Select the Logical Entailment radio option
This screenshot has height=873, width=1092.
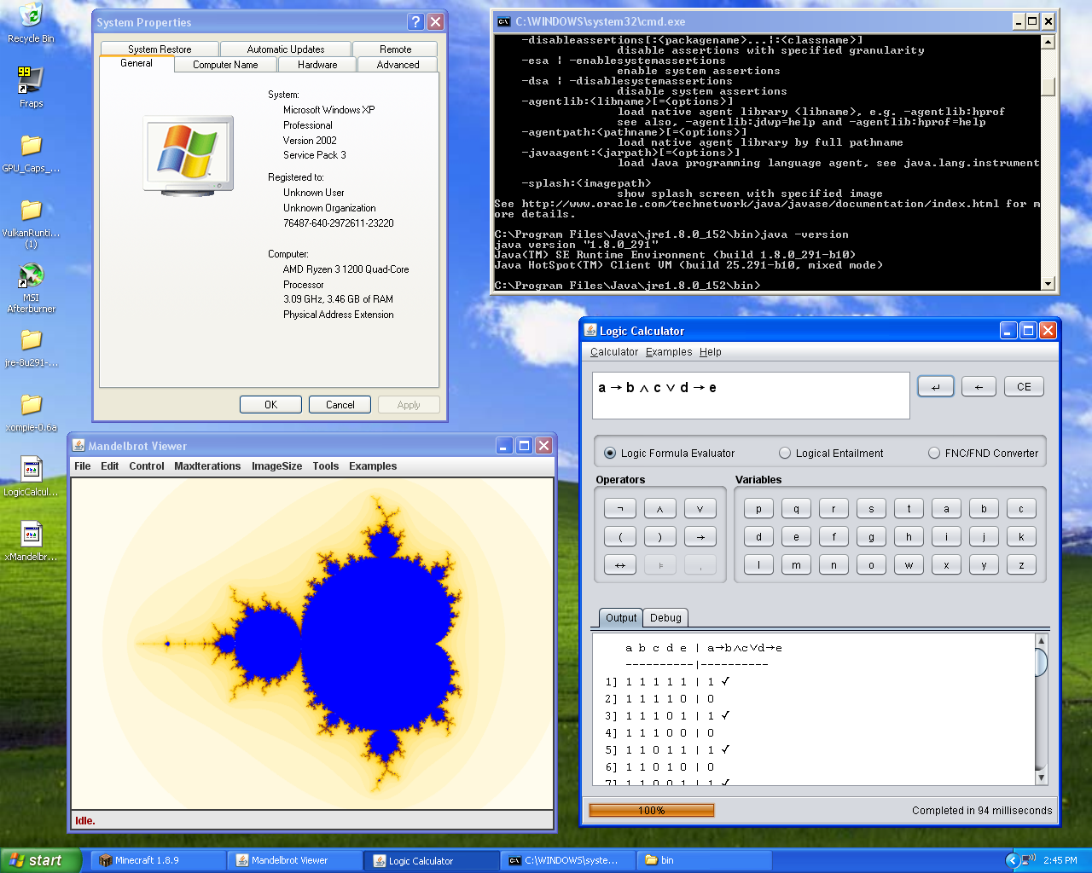(x=785, y=454)
